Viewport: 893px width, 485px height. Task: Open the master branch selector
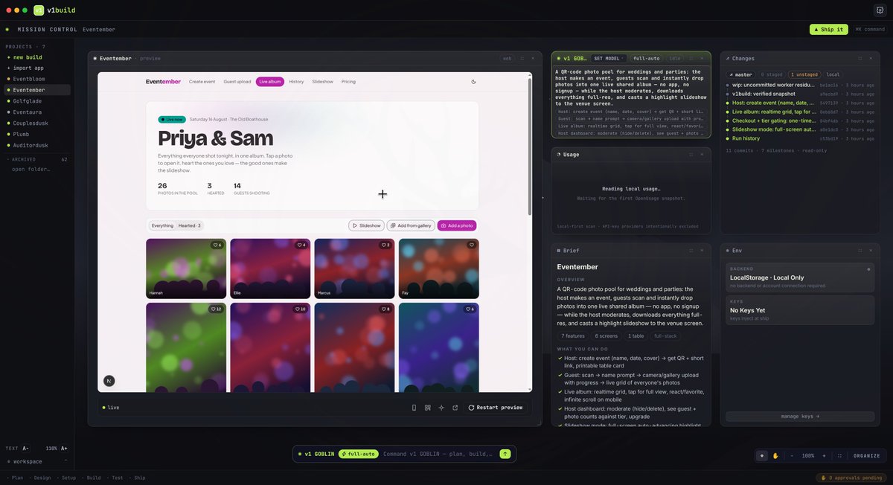(741, 74)
